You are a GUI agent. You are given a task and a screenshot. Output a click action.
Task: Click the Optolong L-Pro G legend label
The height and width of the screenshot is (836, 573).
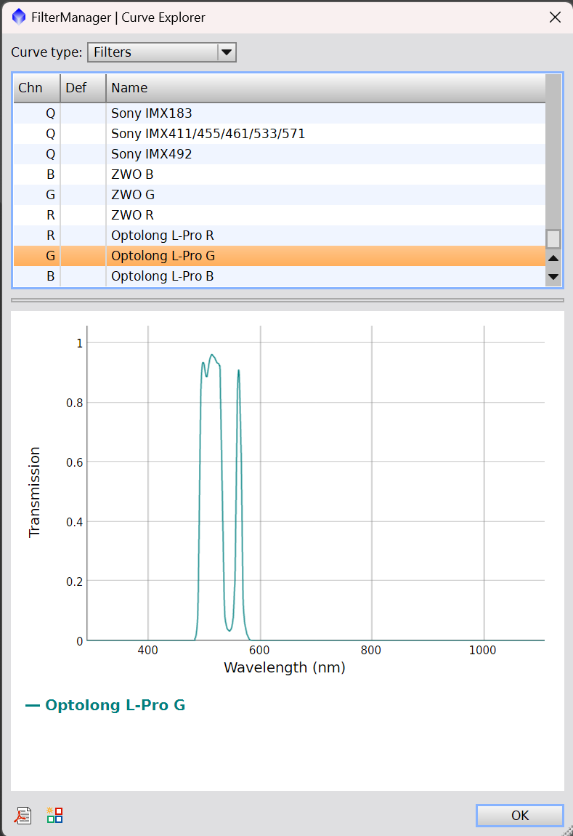tap(115, 705)
